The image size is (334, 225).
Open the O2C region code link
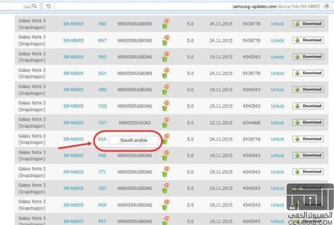[x=102, y=188]
